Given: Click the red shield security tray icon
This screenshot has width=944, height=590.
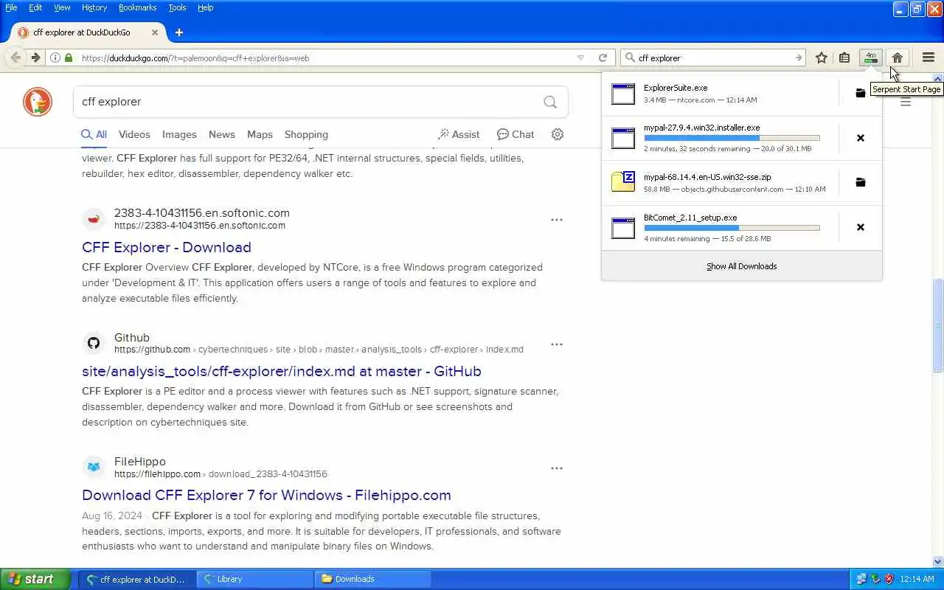Looking at the screenshot, I should [889, 579].
